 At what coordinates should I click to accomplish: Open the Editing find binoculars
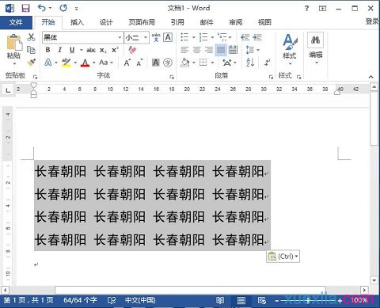tap(315, 40)
